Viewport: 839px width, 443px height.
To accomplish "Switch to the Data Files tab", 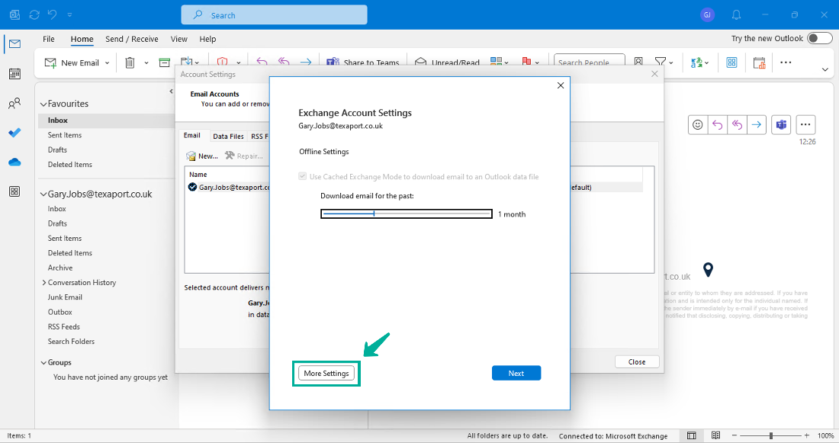I will pos(228,135).
